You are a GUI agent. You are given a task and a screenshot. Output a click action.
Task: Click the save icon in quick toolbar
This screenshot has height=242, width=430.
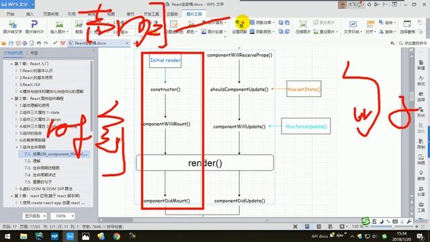(x=11, y=43)
